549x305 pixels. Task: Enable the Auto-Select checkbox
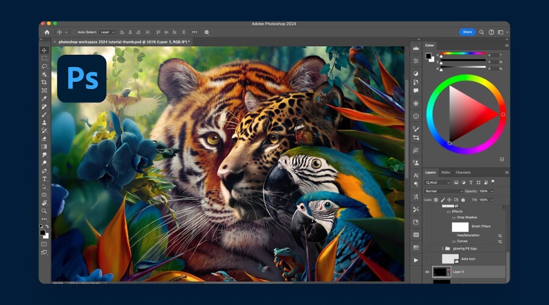tap(74, 32)
